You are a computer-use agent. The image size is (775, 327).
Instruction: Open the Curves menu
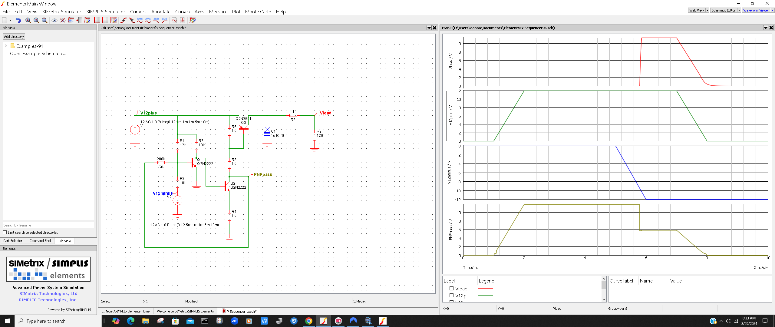[183, 12]
